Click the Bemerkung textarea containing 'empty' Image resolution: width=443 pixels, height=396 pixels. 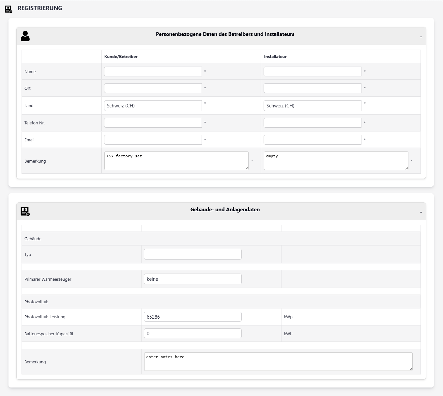pyautogui.click(x=336, y=161)
